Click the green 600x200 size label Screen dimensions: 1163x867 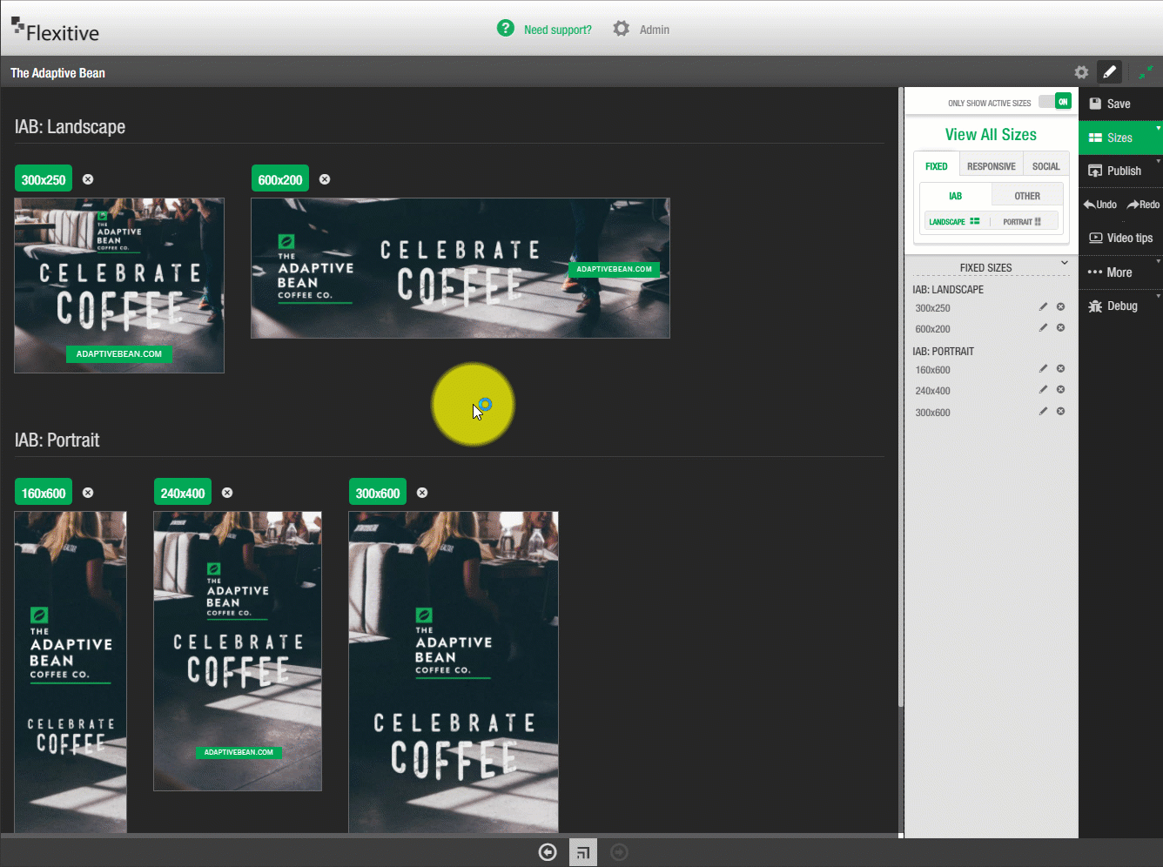280,179
